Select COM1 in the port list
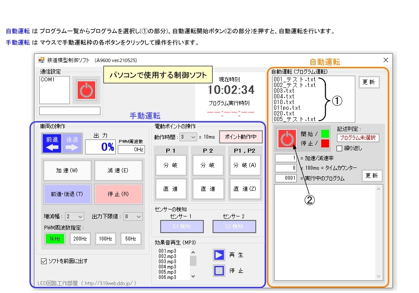 pos(48,80)
